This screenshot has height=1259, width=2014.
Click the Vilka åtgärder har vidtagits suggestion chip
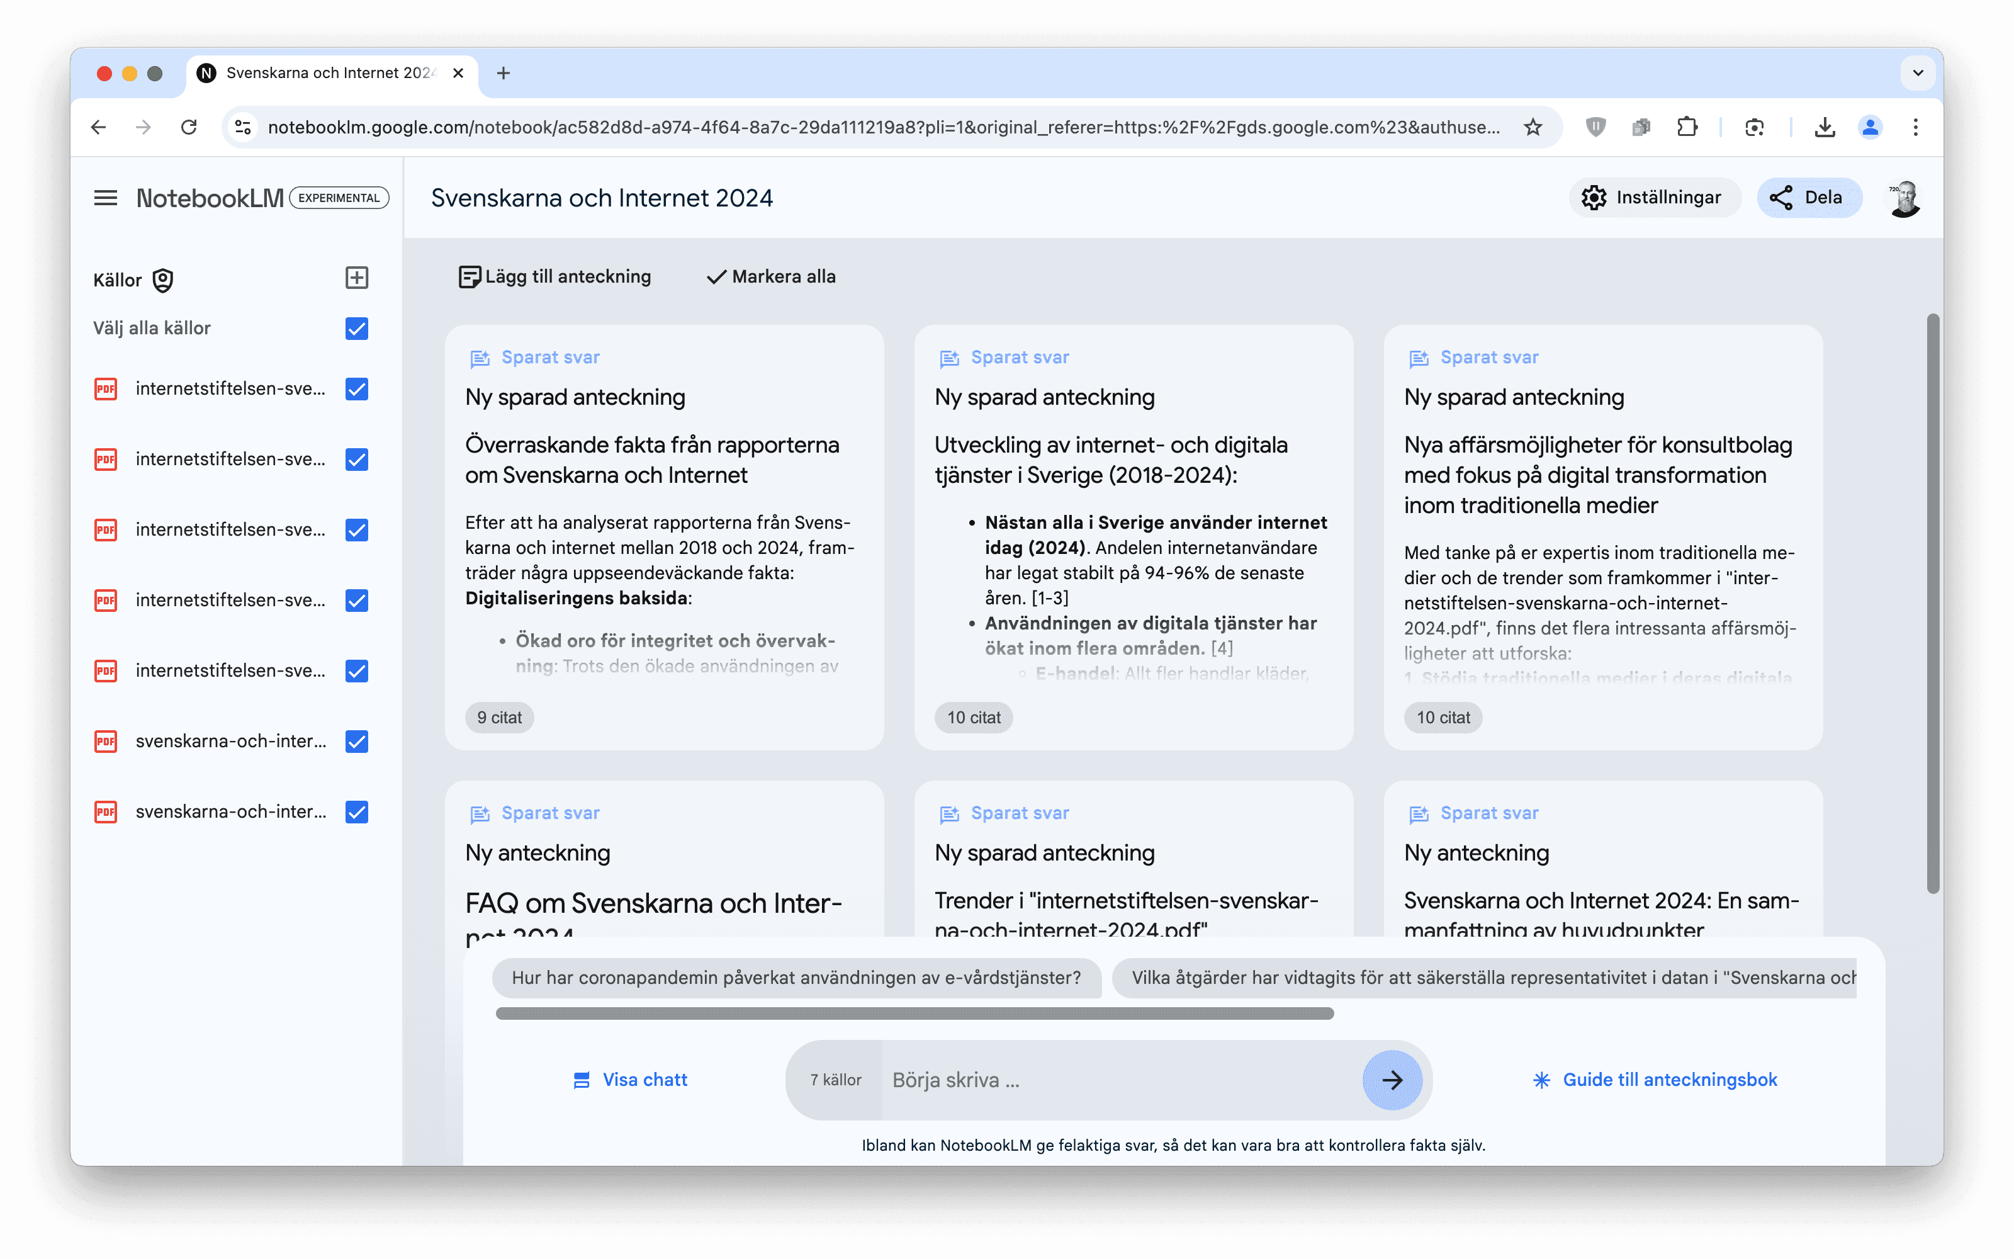[x=1484, y=978]
